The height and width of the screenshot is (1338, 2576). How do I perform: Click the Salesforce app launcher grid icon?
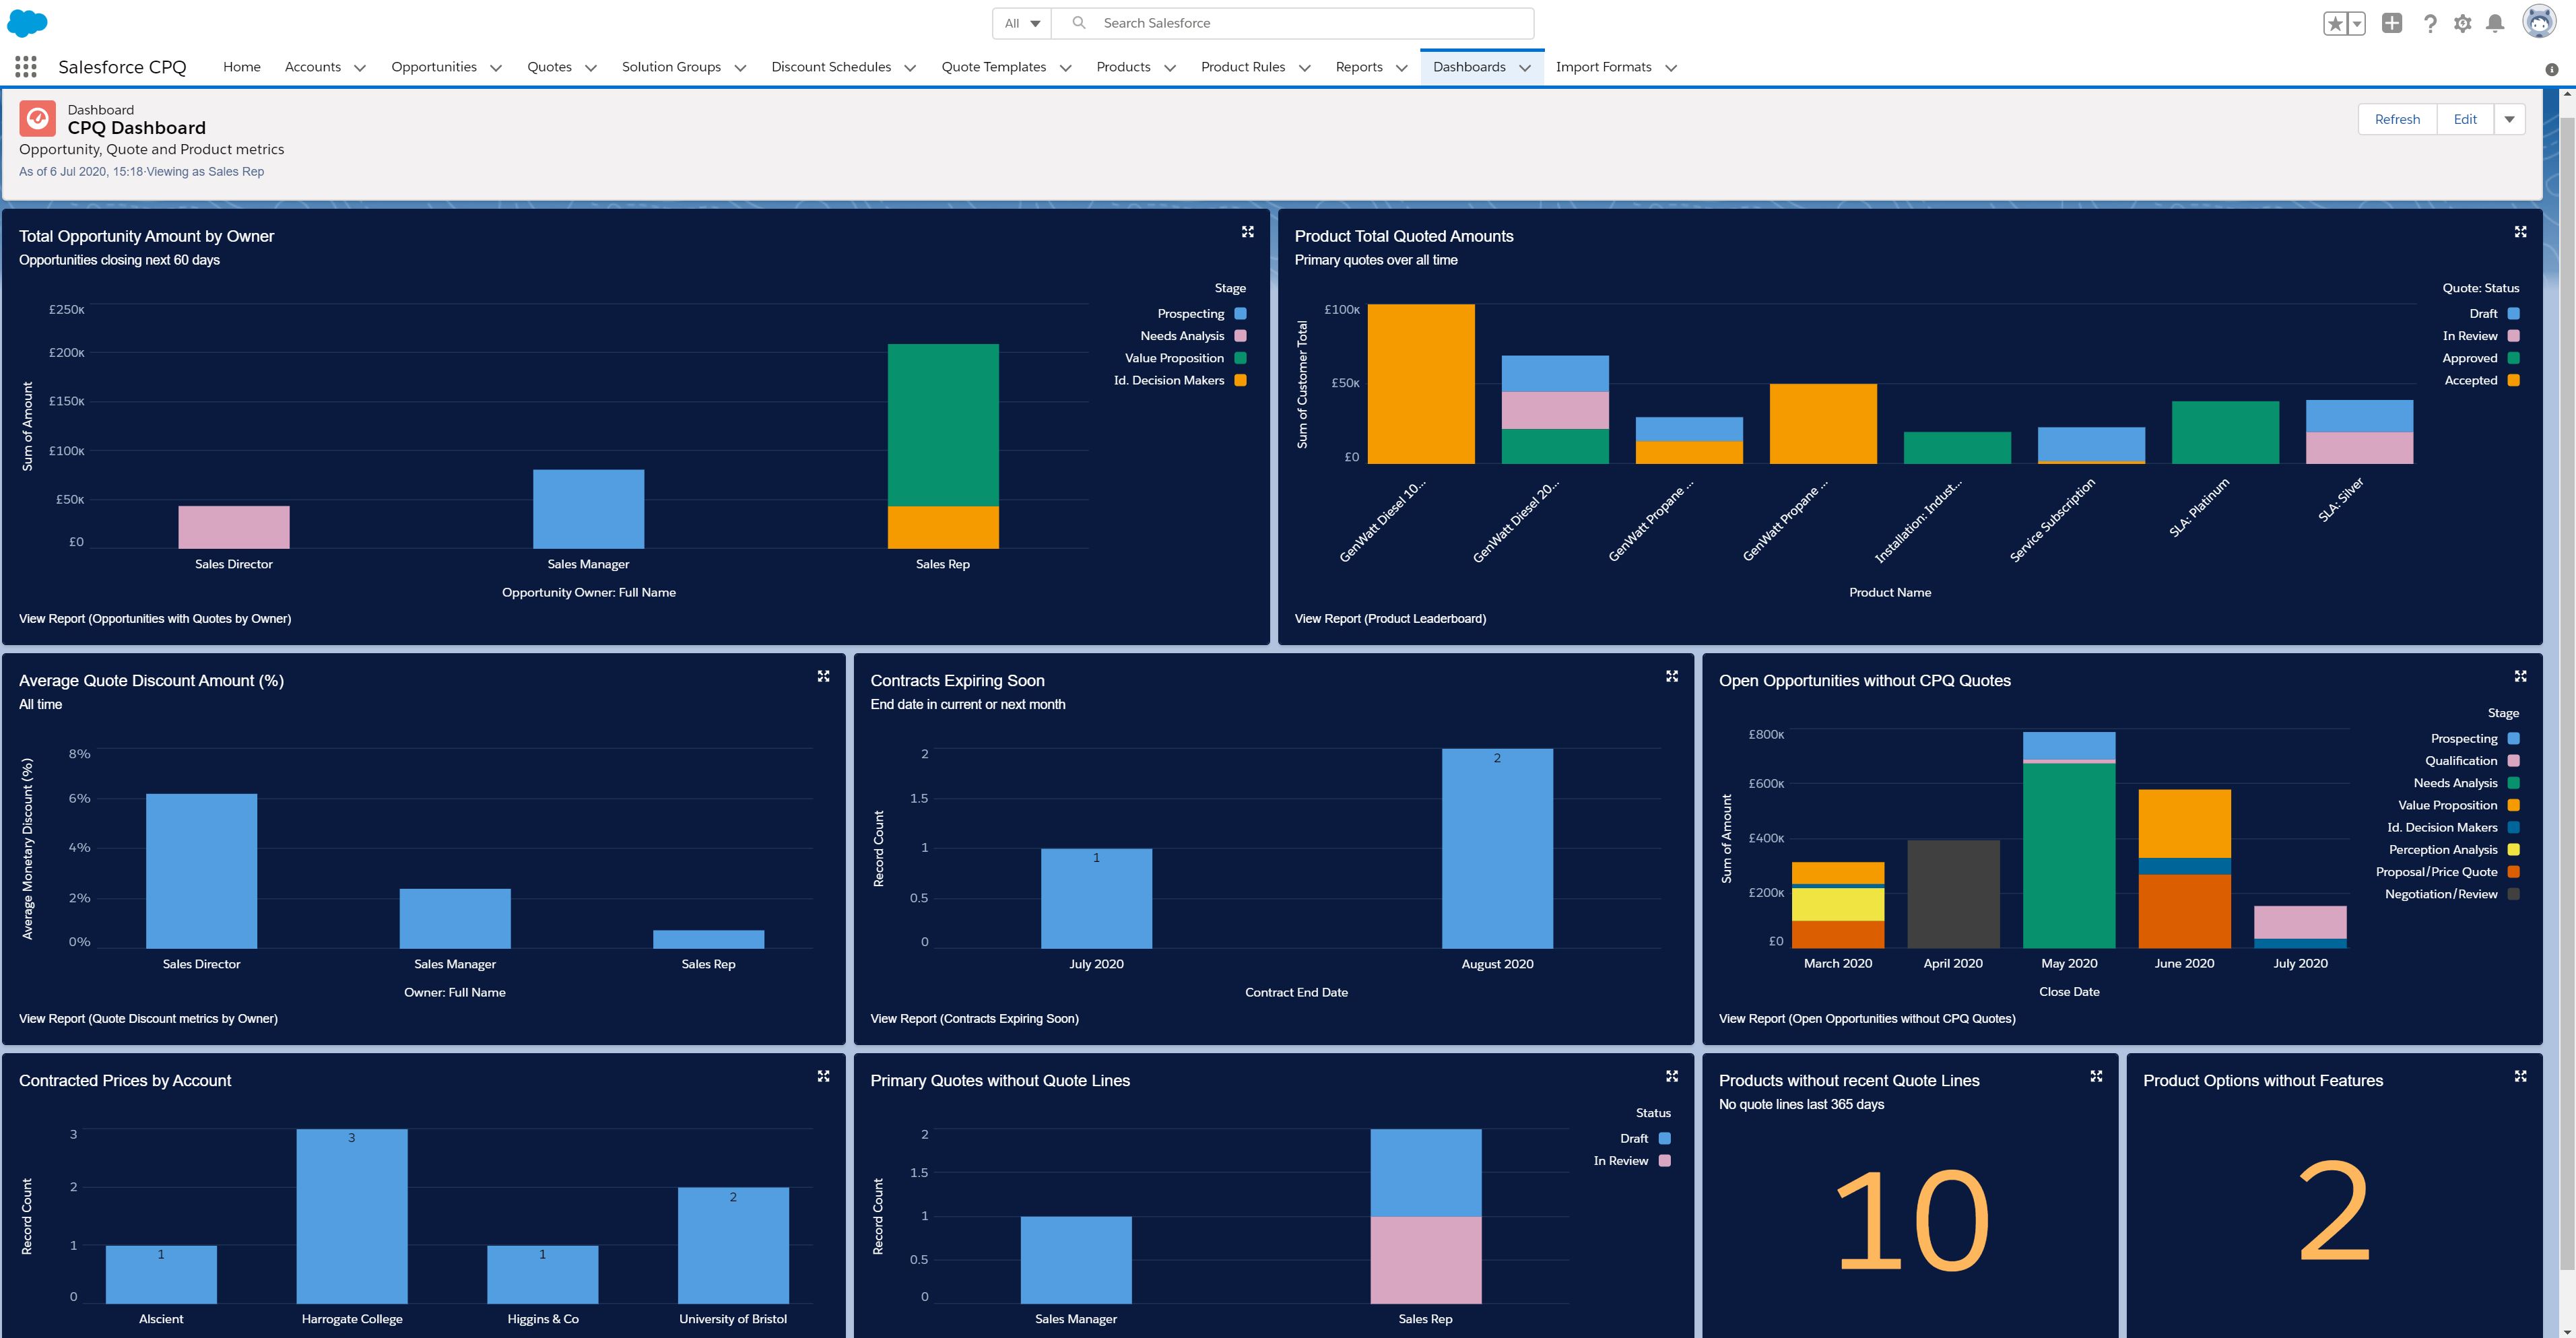point(26,67)
